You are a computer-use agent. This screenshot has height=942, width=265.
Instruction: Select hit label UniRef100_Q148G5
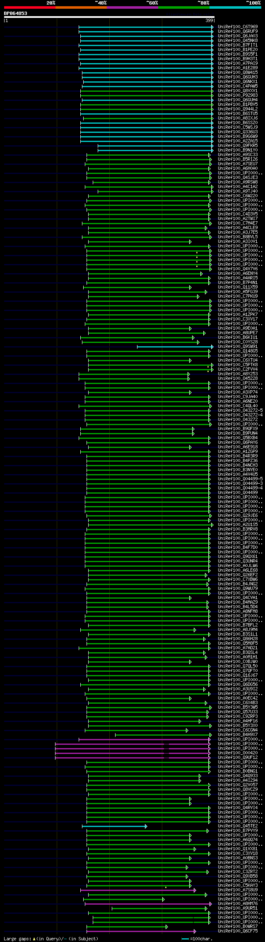[238, 351]
